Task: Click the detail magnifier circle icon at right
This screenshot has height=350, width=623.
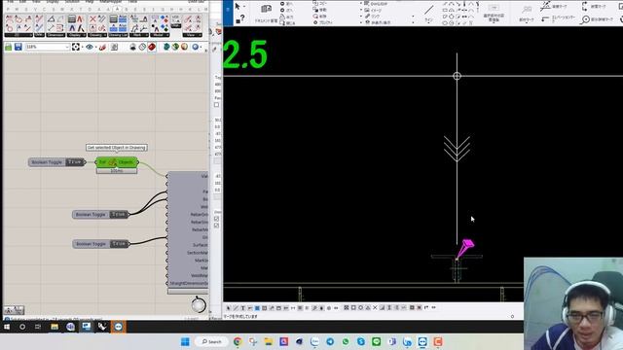Action: tap(586, 19)
